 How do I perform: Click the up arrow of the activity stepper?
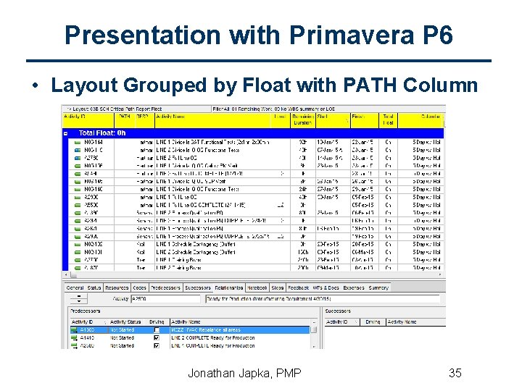pyautogui.click(x=79, y=296)
